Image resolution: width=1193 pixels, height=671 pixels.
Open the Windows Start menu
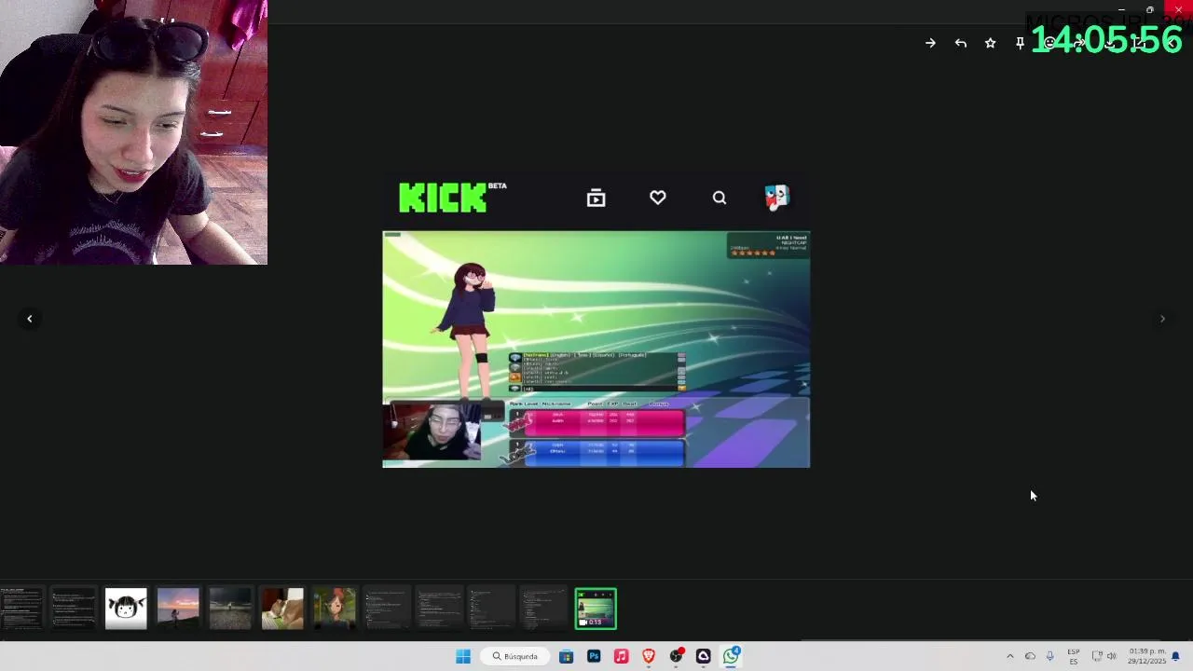pos(463,656)
